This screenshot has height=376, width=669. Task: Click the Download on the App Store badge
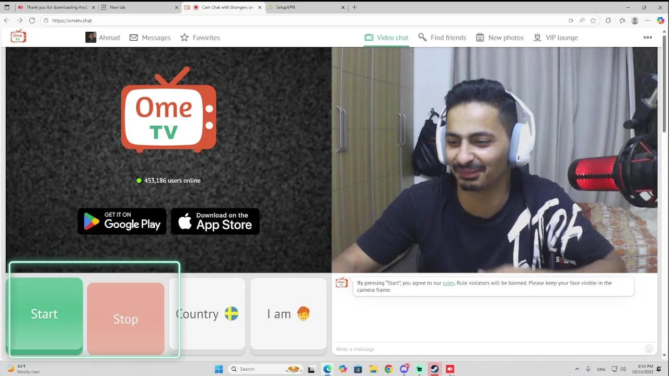[x=215, y=221]
